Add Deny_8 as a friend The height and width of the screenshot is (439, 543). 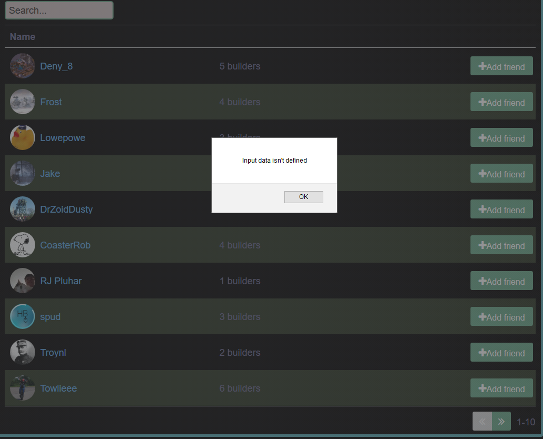pyautogui.click(x=501, y=66)
